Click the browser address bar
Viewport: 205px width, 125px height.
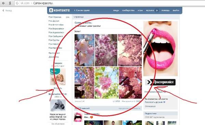click(110, 3)
